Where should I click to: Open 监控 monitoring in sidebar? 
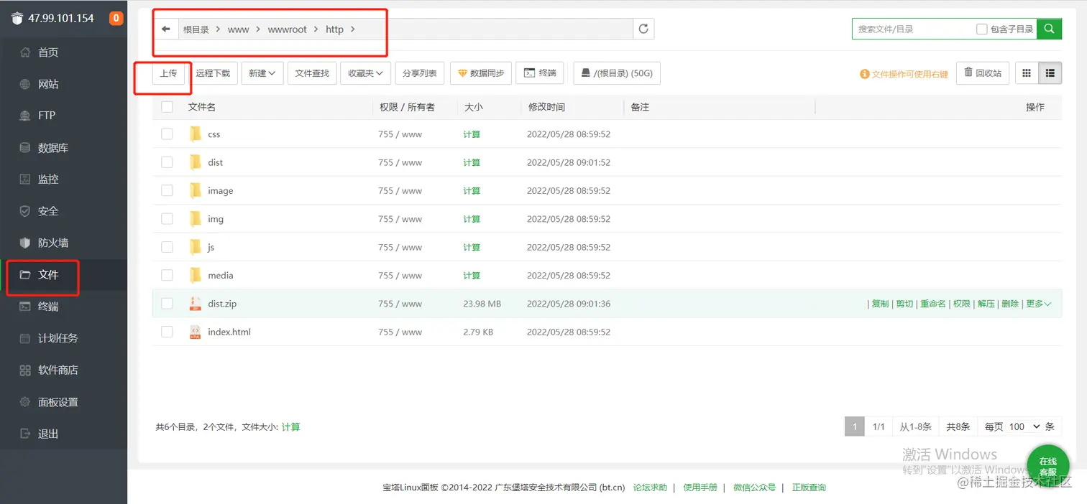48,179
